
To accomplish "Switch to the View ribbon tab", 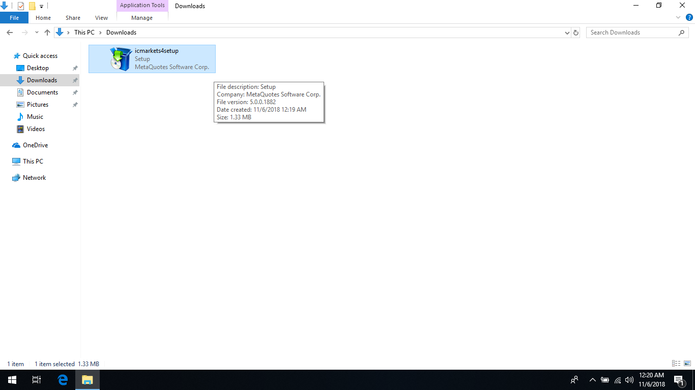I will coord(102,18).
